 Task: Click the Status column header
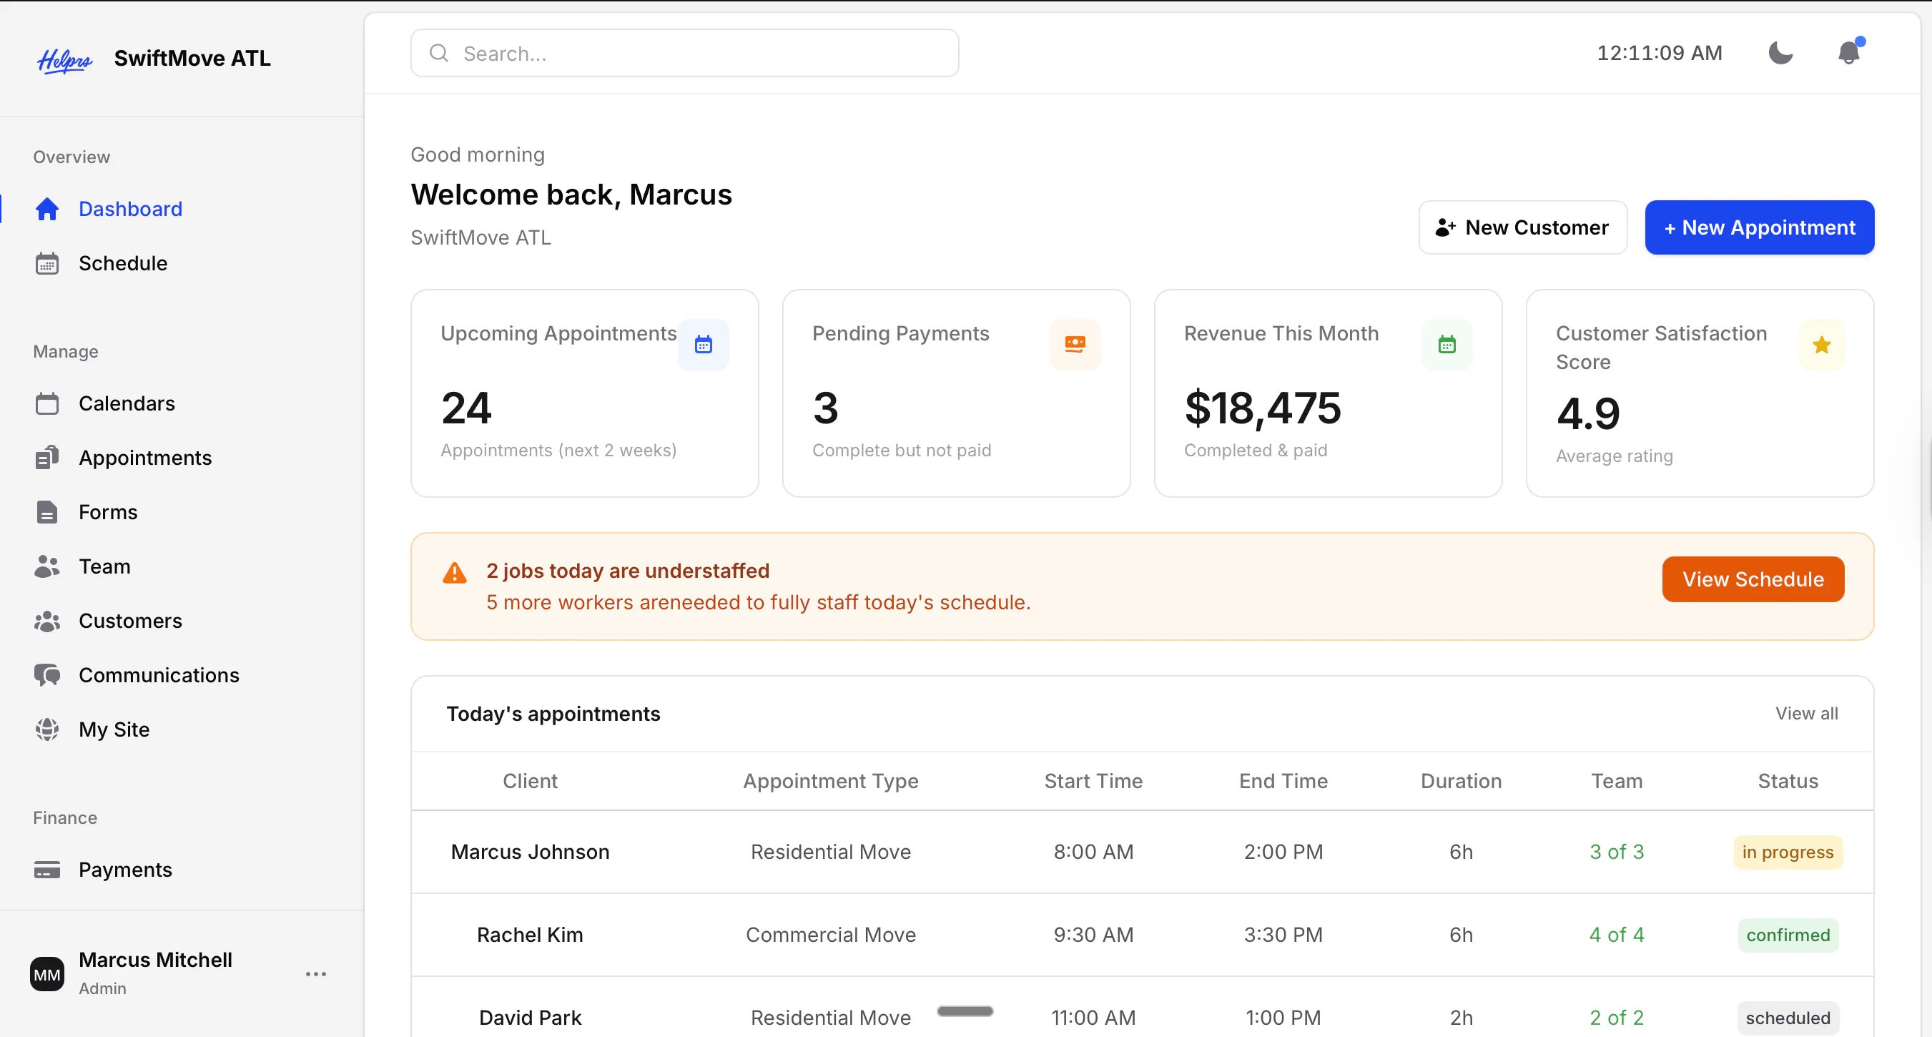point(1788,782)
